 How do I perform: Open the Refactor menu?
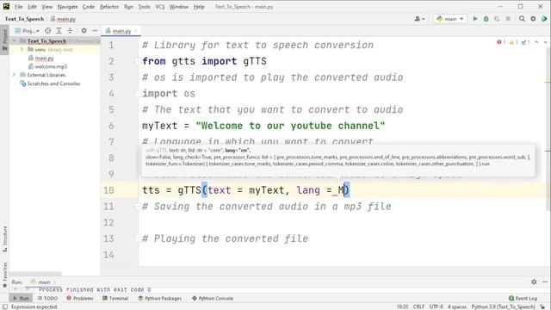109,7
